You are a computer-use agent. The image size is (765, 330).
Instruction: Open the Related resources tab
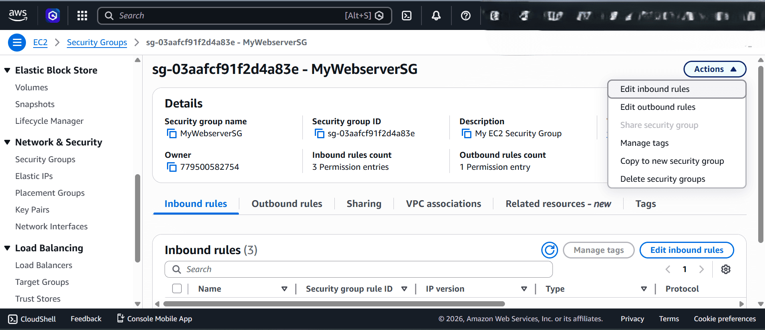point(558,204)
